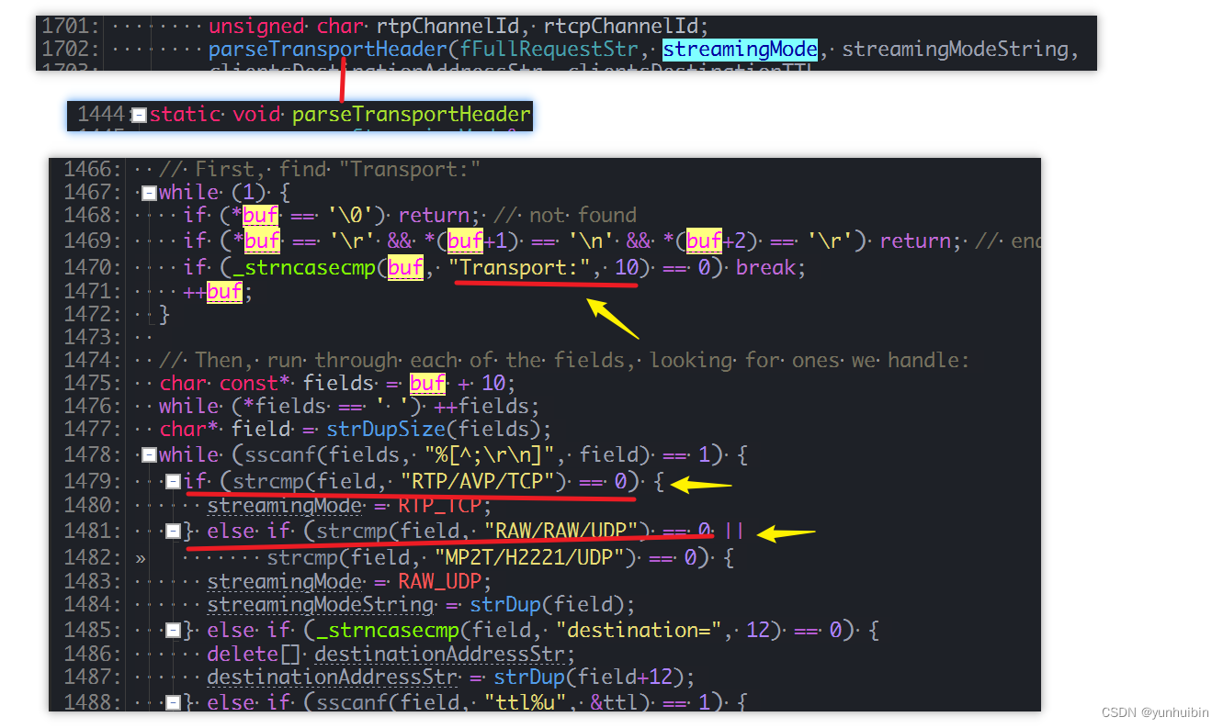Click streamingModeString assignment on line 1484
The height and width of the screenshot is (728, 1223).
click(321, 605)
